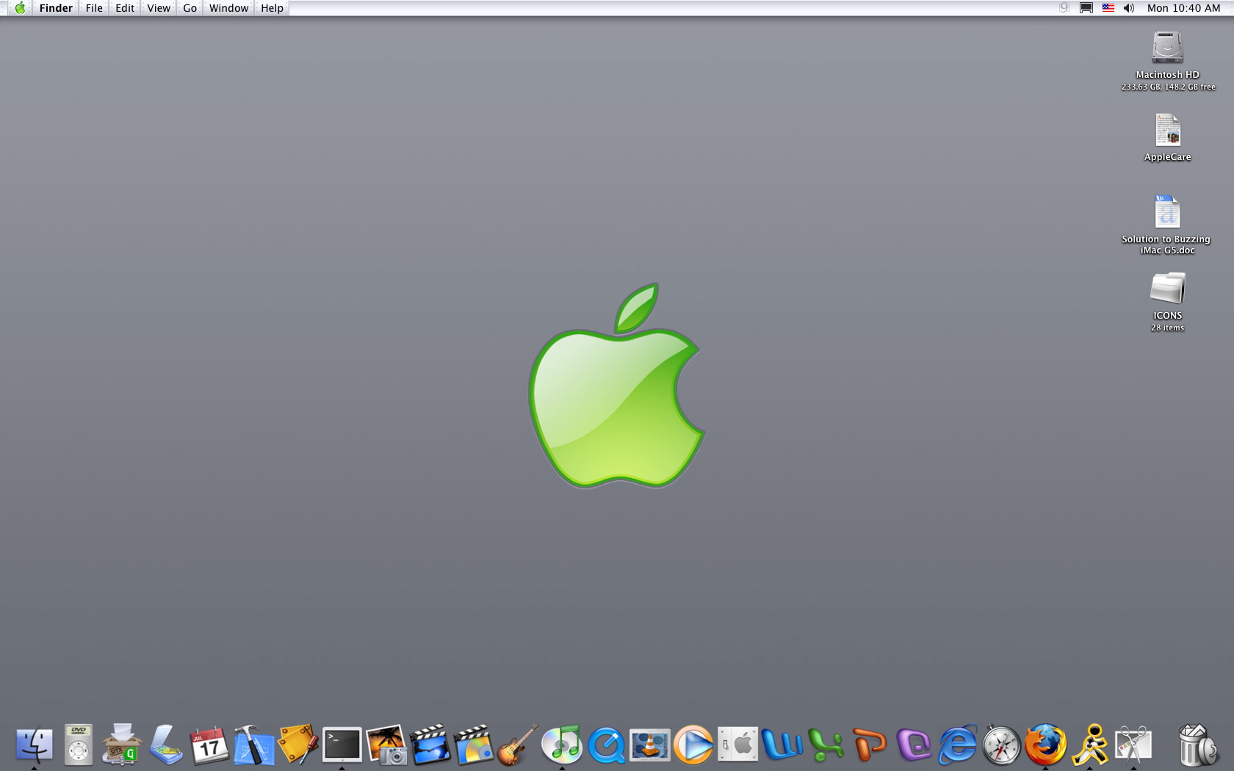
Task: Open iMovie from the Dock
Action: [430, 745]
